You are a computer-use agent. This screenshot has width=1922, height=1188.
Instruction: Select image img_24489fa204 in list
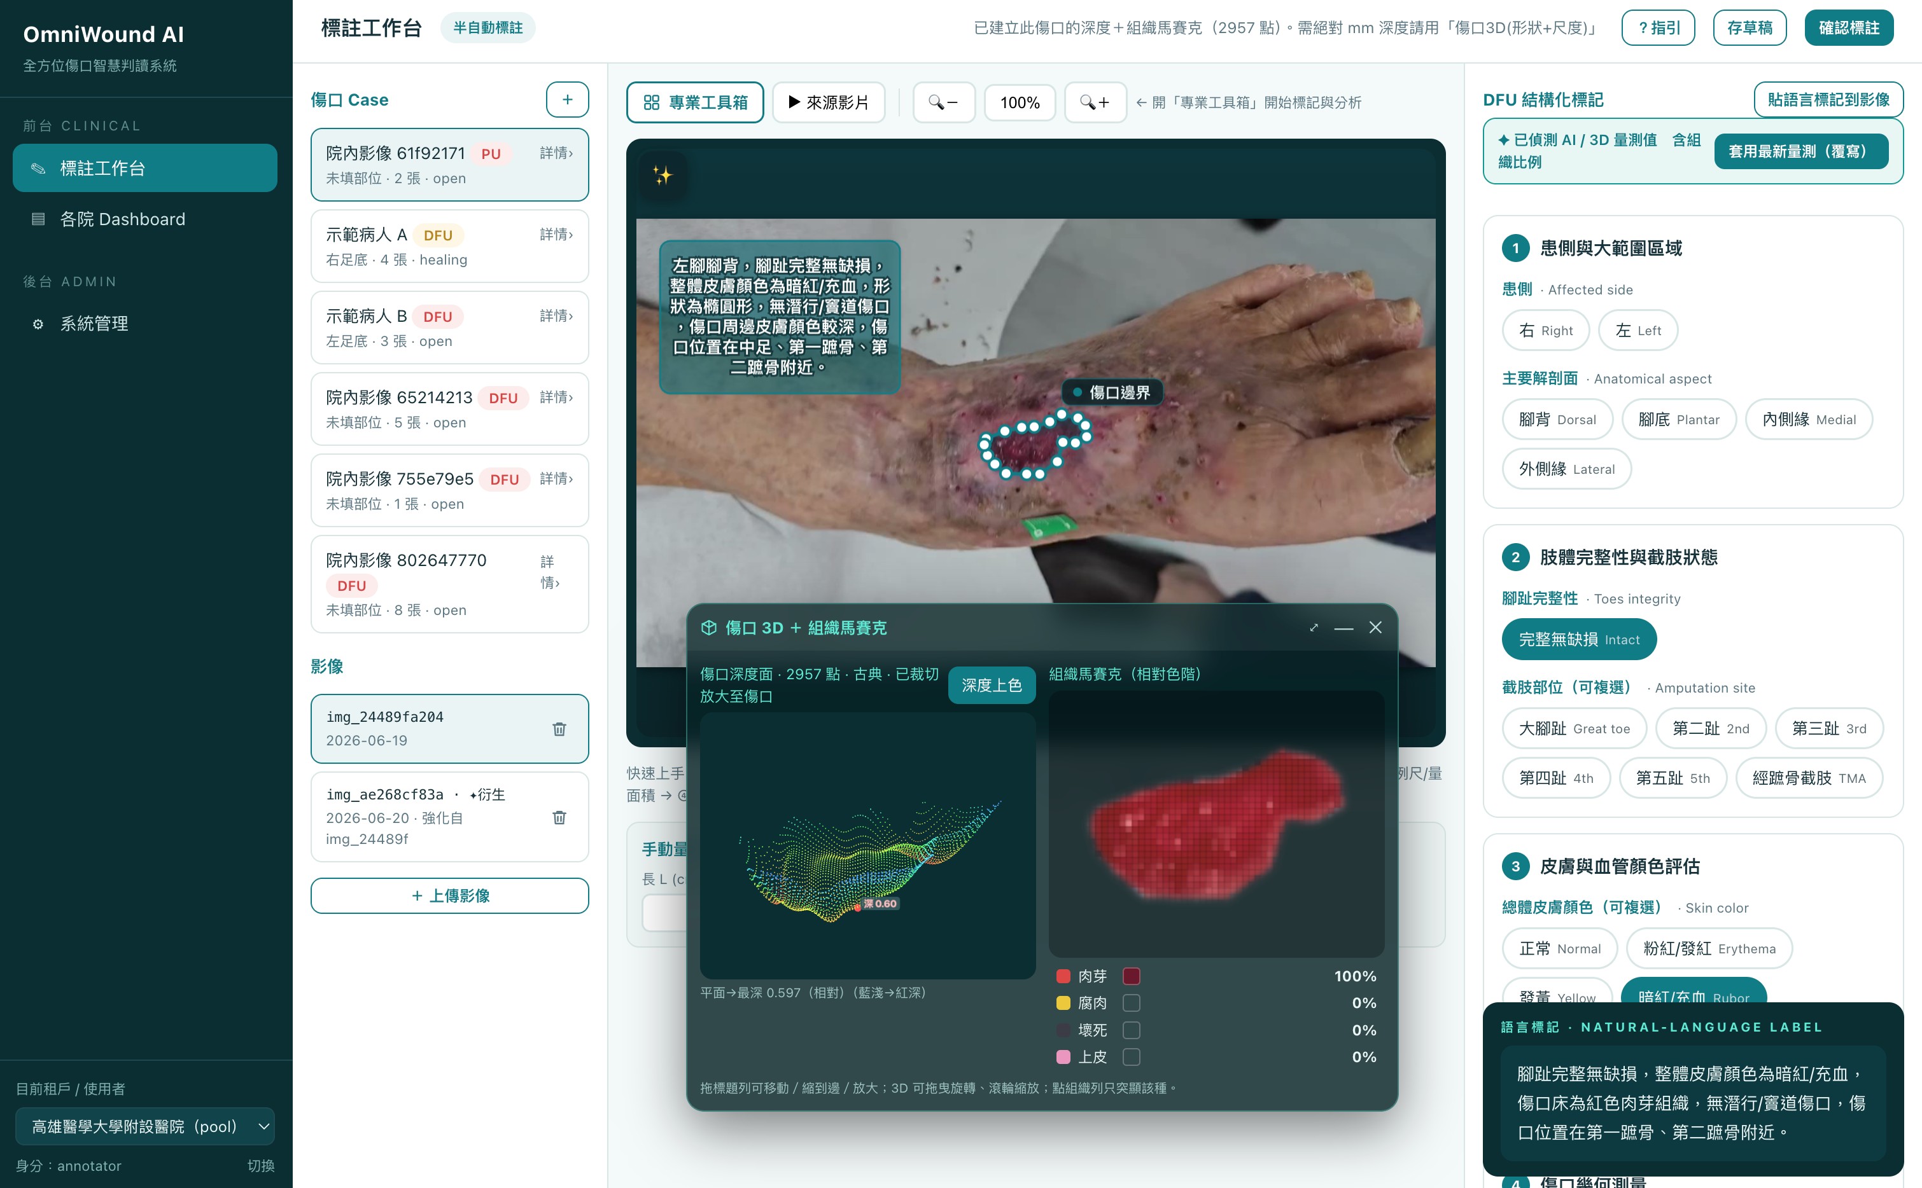(450, 728)
